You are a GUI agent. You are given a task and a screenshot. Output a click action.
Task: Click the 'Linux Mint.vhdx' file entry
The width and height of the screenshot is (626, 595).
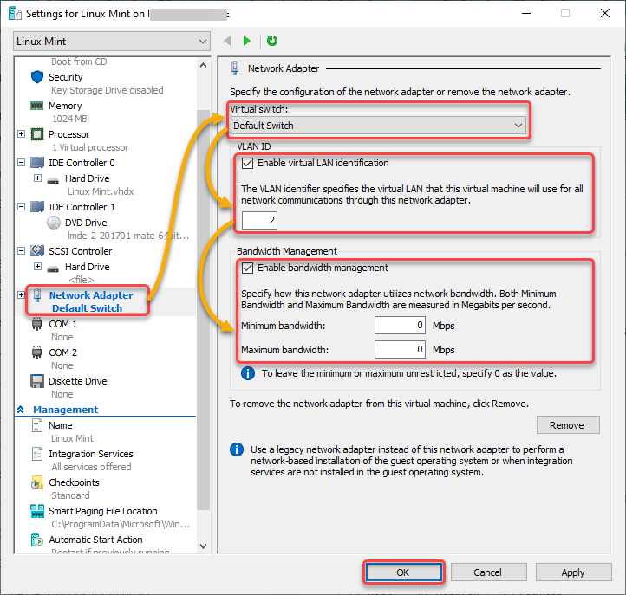tap(101, 191)
